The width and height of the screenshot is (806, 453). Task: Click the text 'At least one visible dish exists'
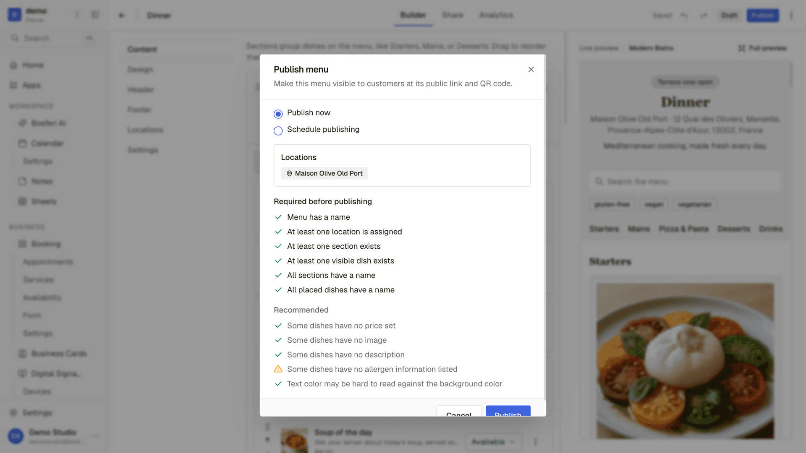[x=340, y=261]
